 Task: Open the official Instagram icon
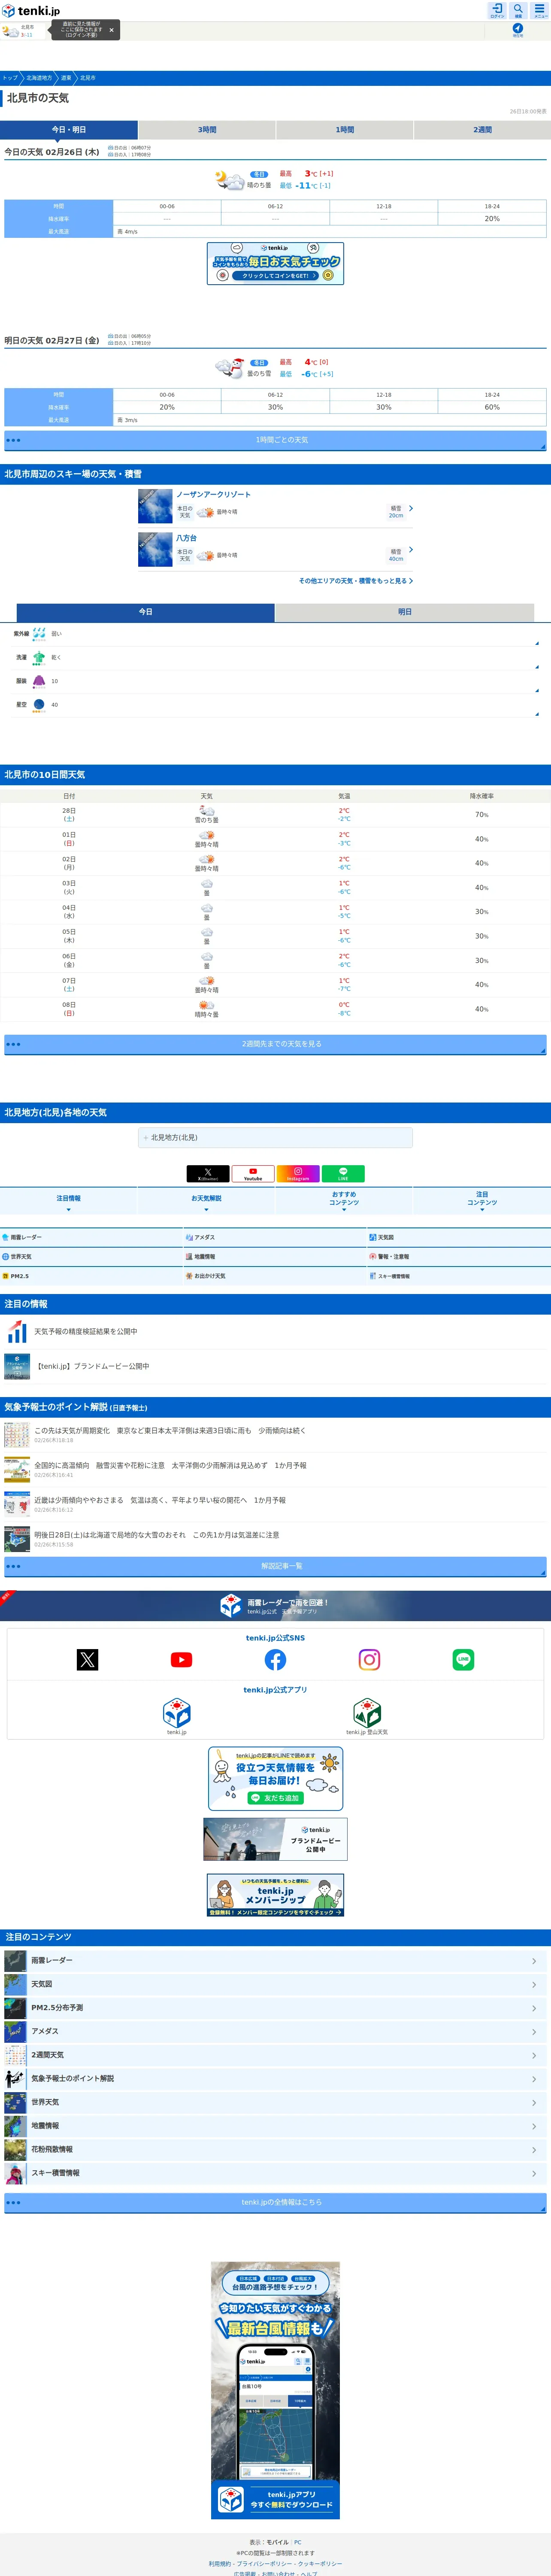(369, 1660)
